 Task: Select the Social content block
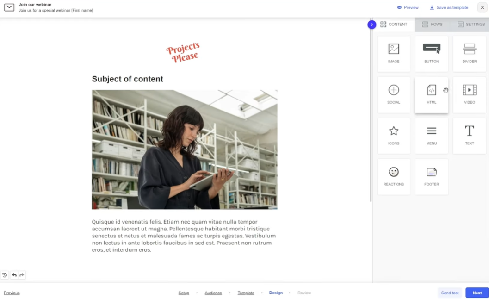393,94
